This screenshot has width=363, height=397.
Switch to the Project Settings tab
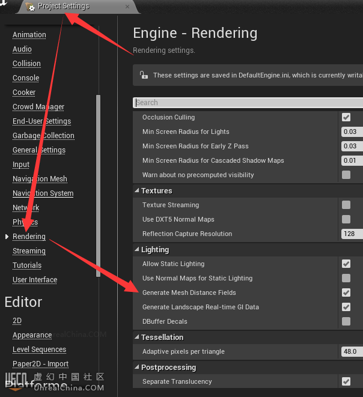pos(63,7)
